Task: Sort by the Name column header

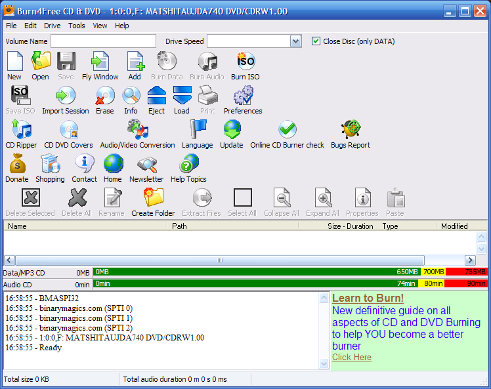Action: (x=85, y=226)
